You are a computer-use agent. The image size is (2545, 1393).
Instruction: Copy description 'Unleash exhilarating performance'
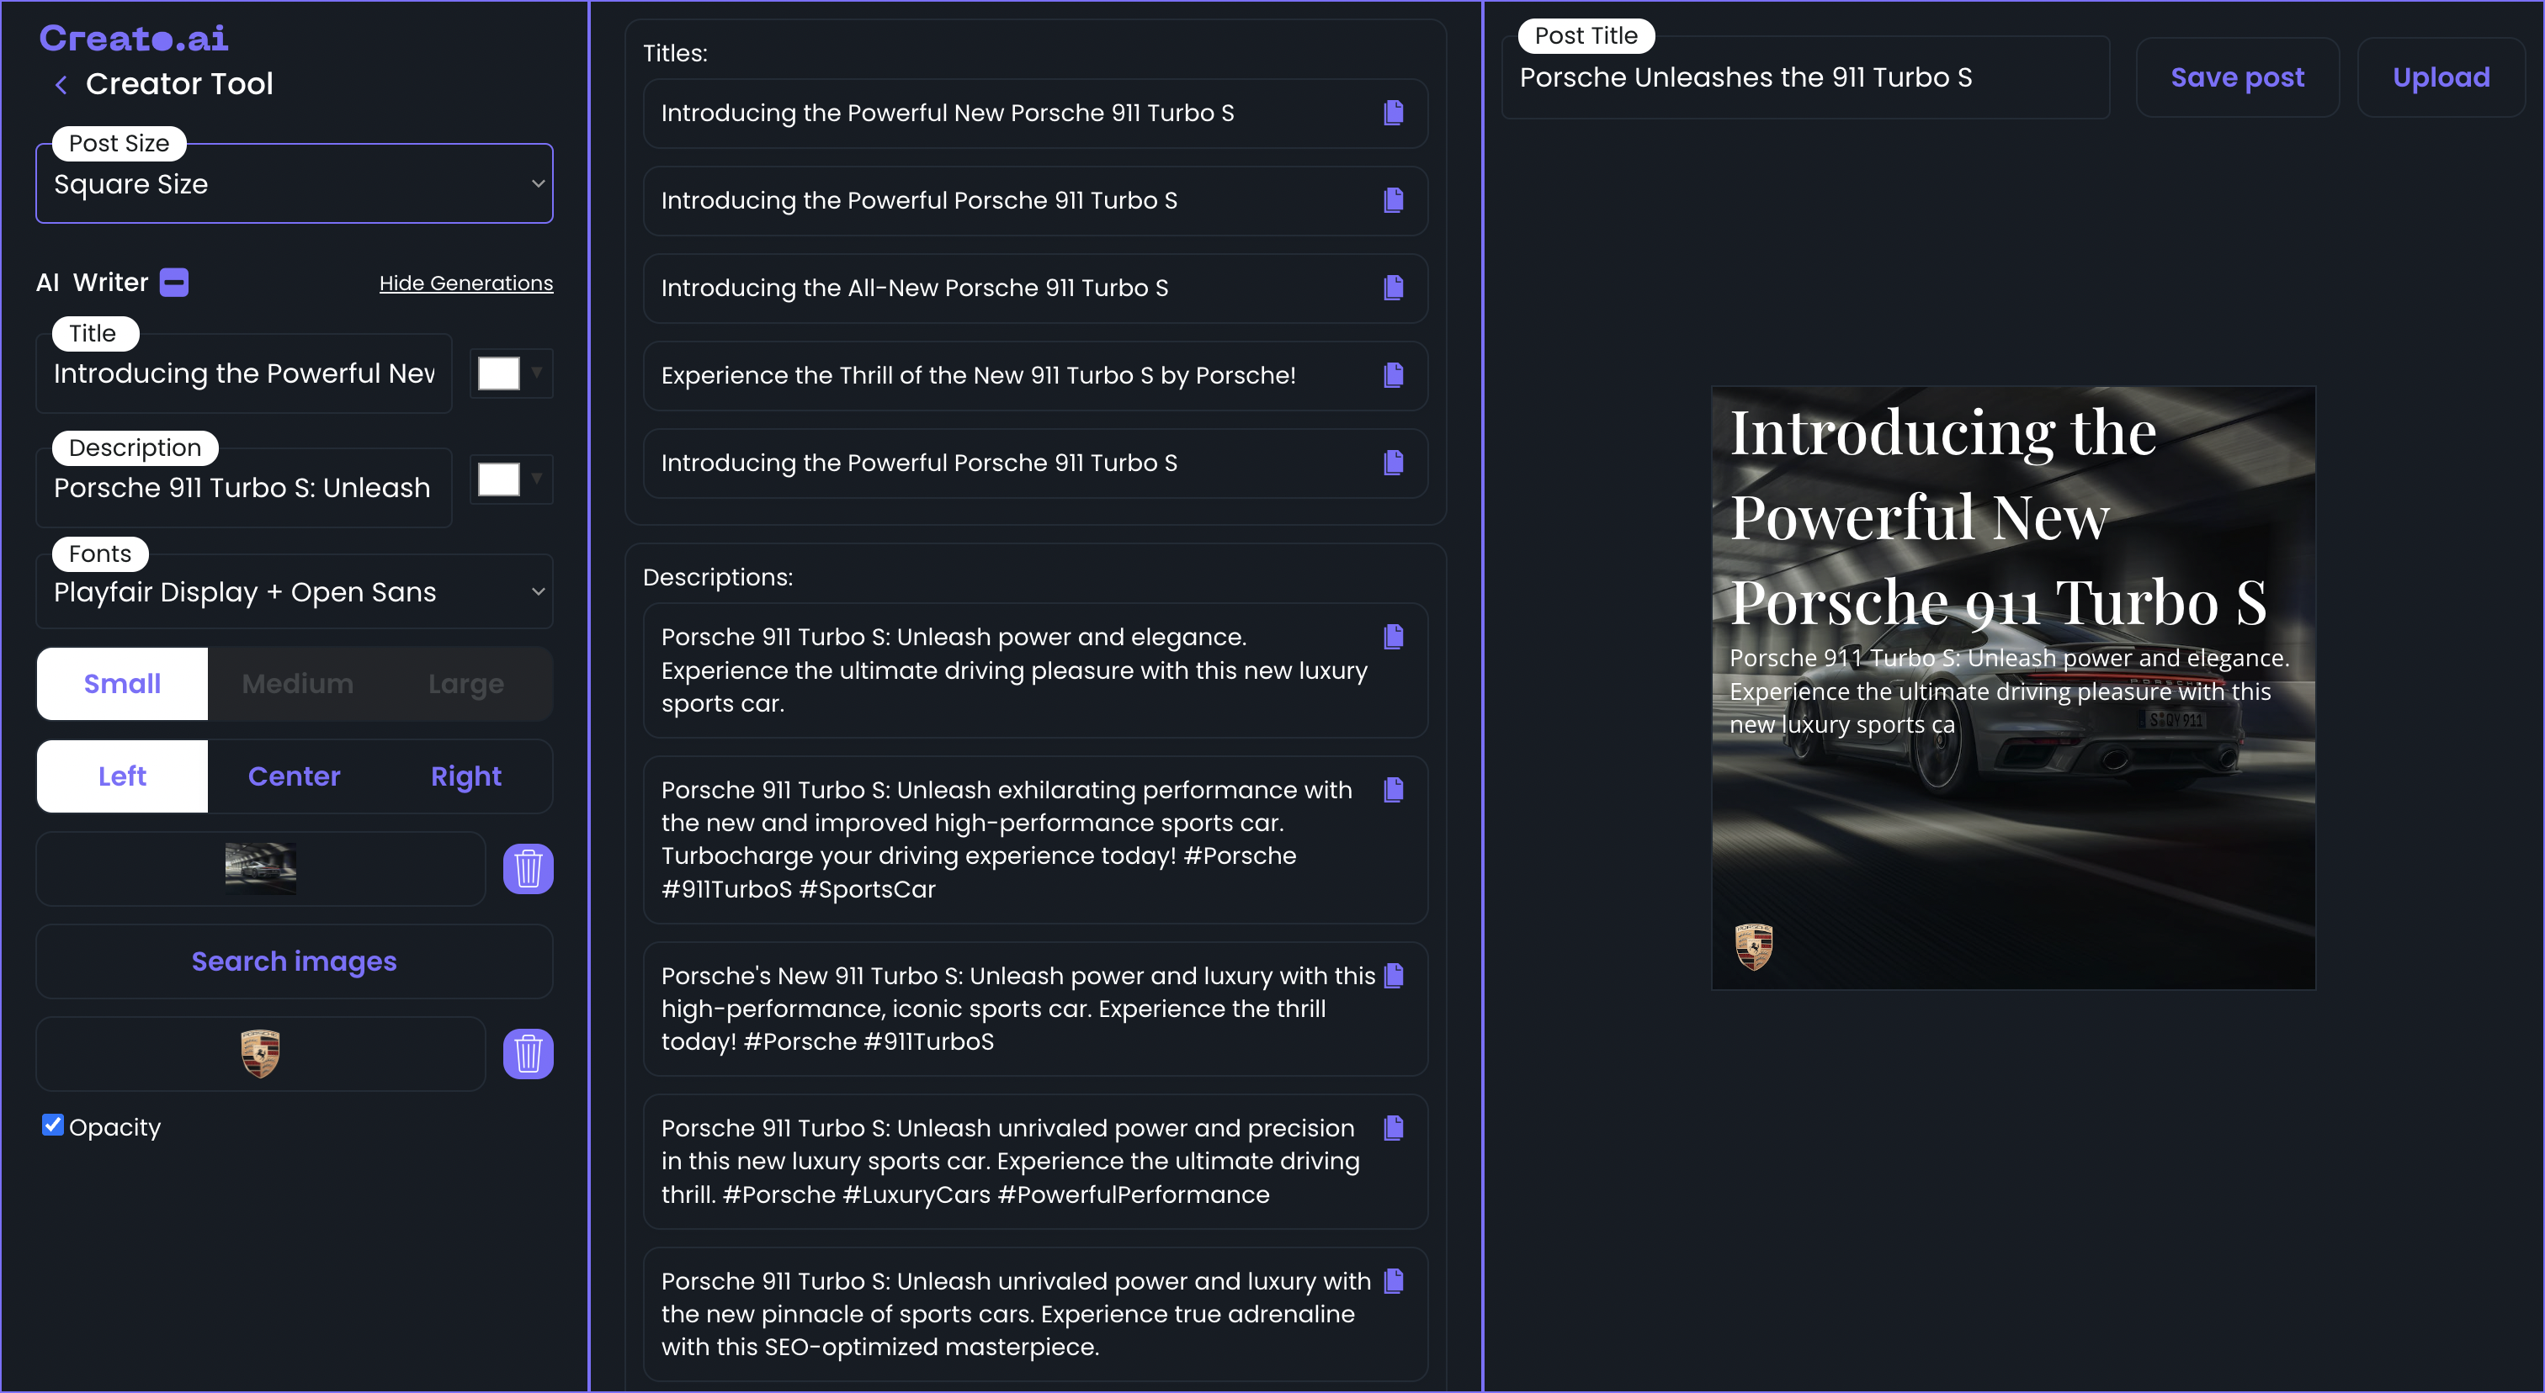pos(1393,790)
